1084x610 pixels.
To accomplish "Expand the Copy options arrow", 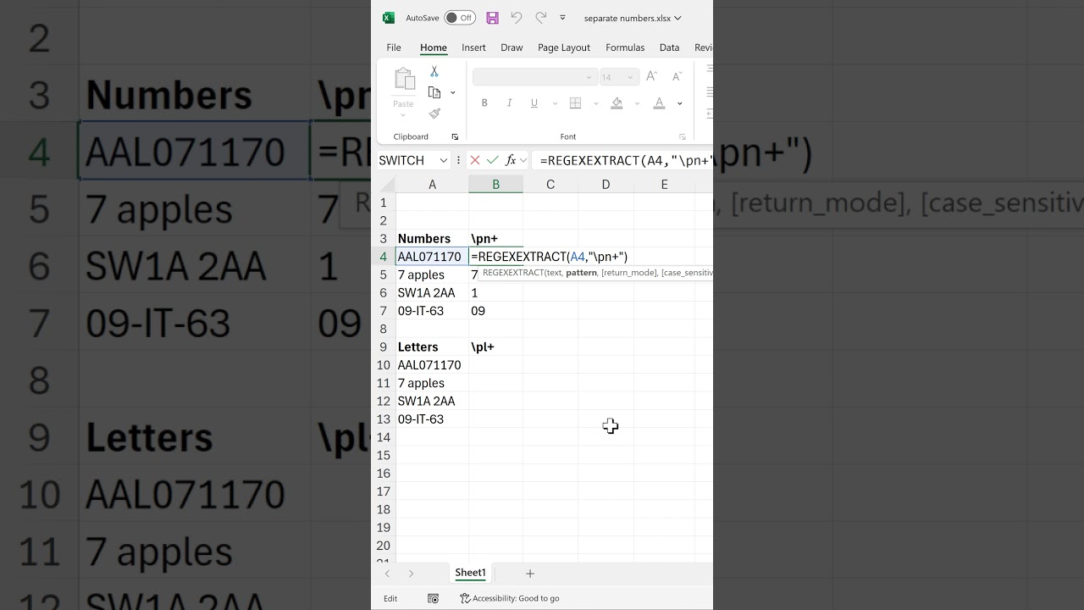I will click(453, 92).
